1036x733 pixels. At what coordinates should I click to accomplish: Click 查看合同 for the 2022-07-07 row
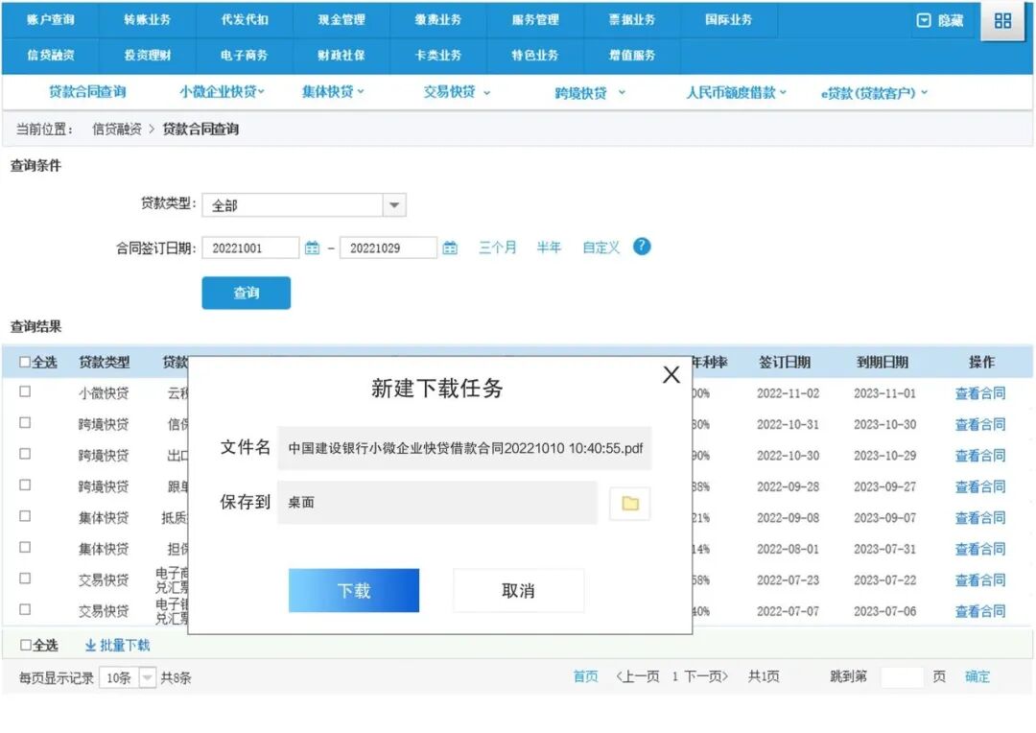(979, 611)
